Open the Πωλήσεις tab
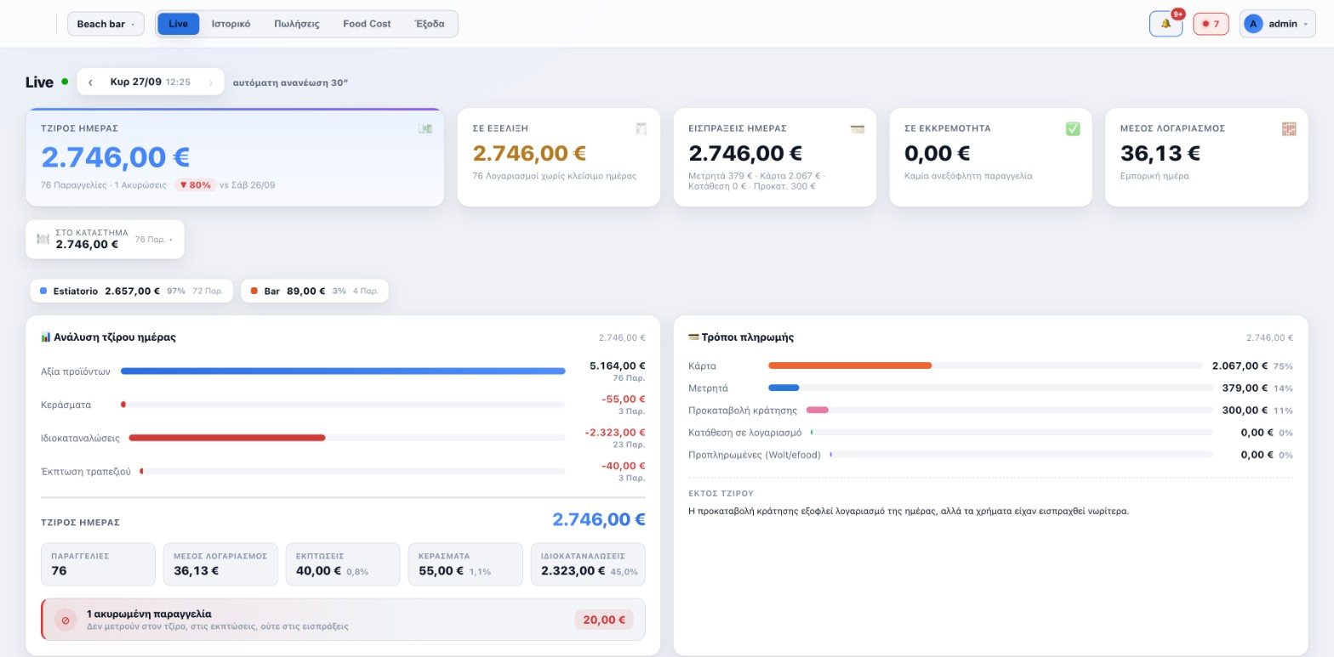 tap(297, 24)
